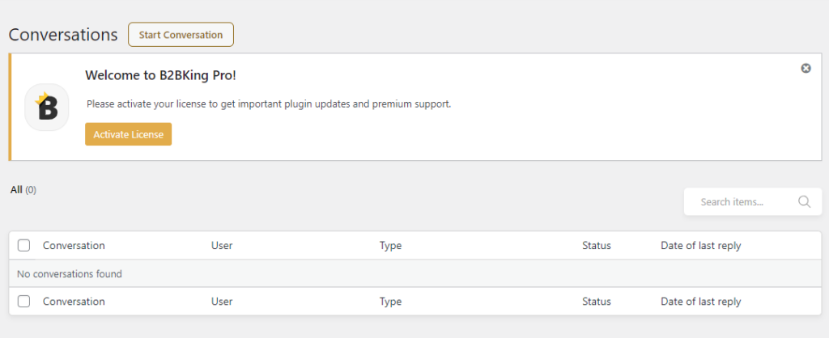Sort by User column in header
The width and height of the screenshot is (829, 338).
pos(222,246)
